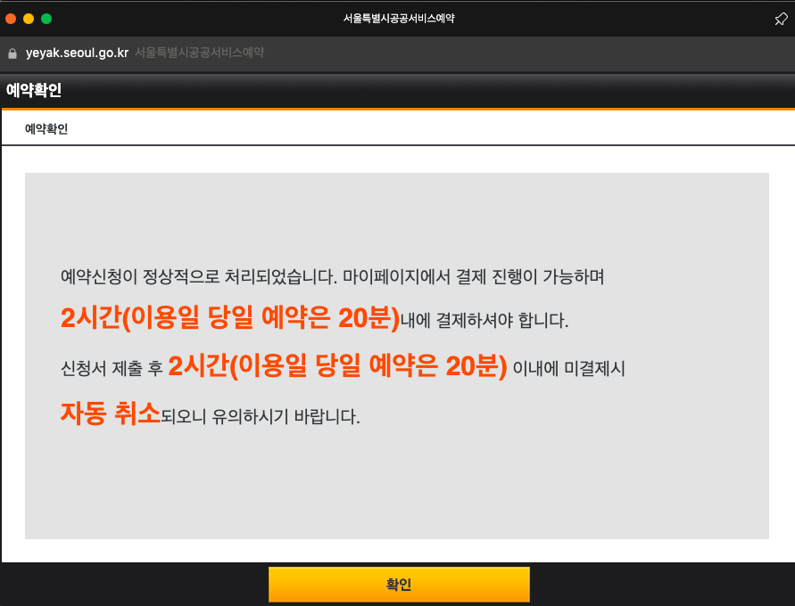Click the 예약확인 header title
Viewport: 795px width, 606px height.
[34, 90]
